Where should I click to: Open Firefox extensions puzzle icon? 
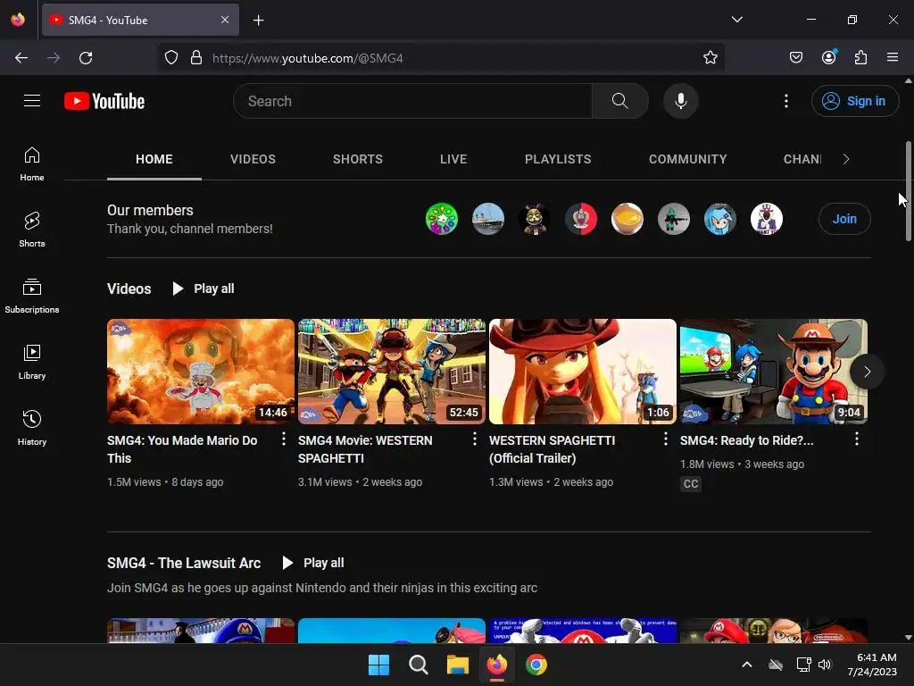(860, 58)
